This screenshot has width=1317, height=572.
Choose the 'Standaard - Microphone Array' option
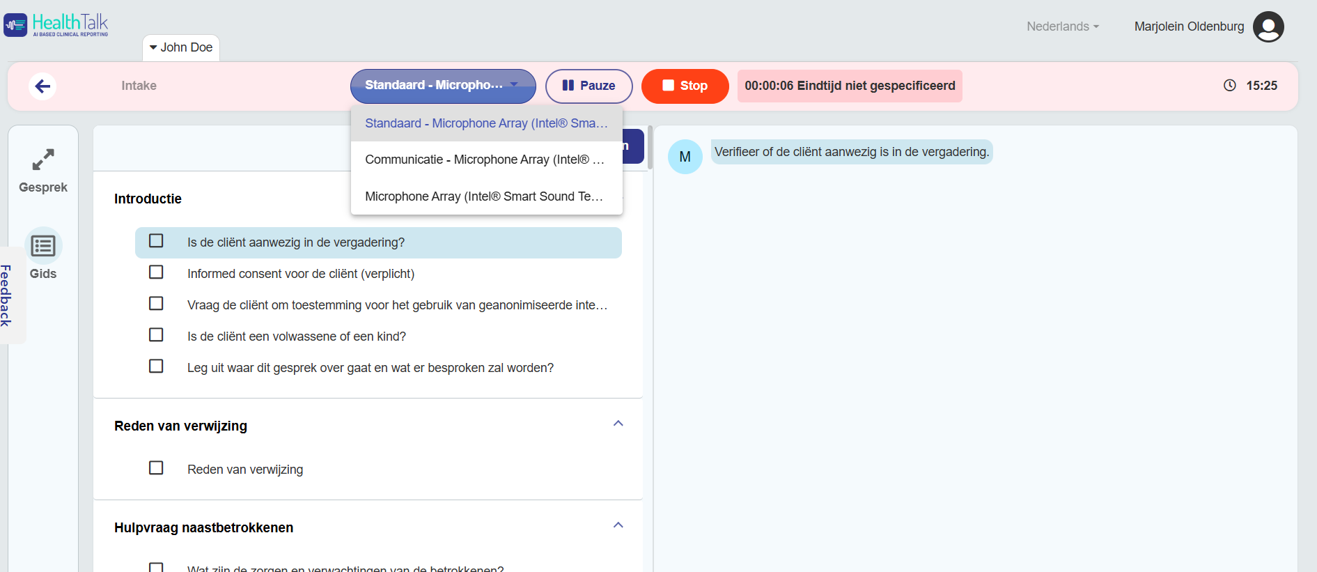click(485, 123)
